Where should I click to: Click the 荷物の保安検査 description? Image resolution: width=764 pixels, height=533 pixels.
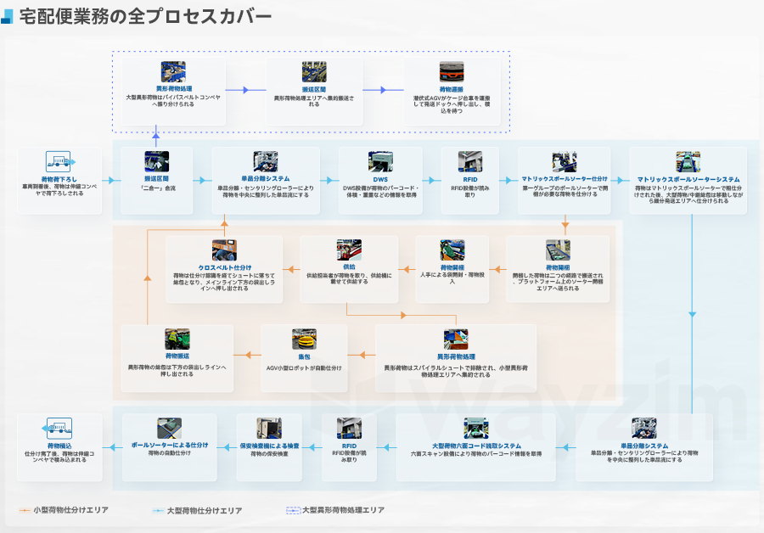click(269, 453)
